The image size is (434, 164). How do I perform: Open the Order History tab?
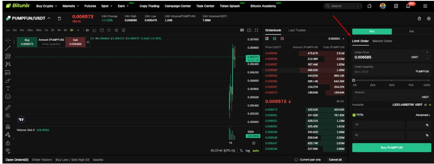coord(42,160)
